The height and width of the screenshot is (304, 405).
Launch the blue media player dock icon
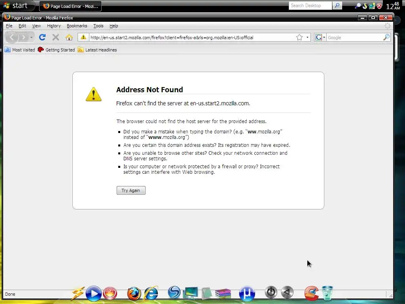point(93,293)
